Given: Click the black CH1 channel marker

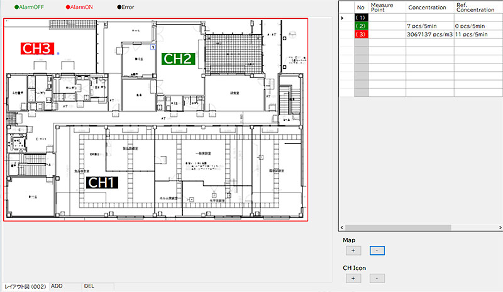Looking at the screenshot, I should pos(101,183).
